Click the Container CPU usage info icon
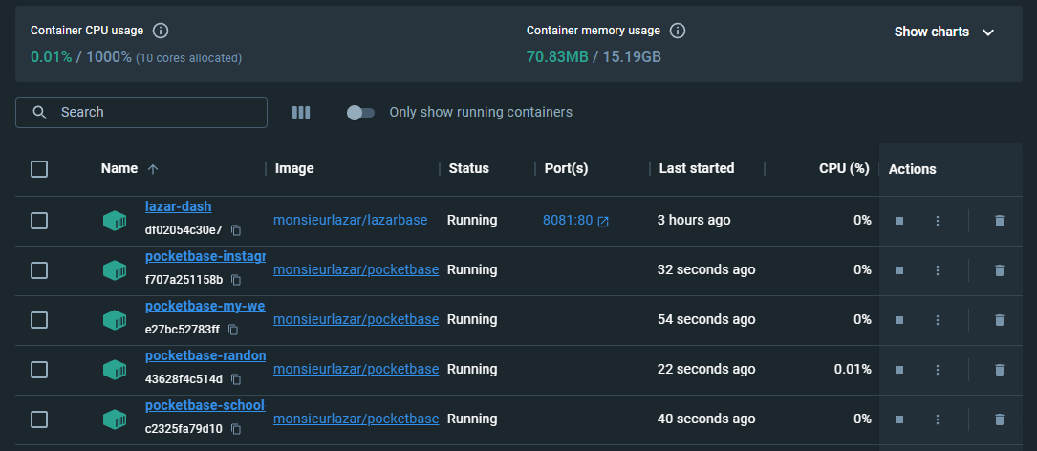 161,31
